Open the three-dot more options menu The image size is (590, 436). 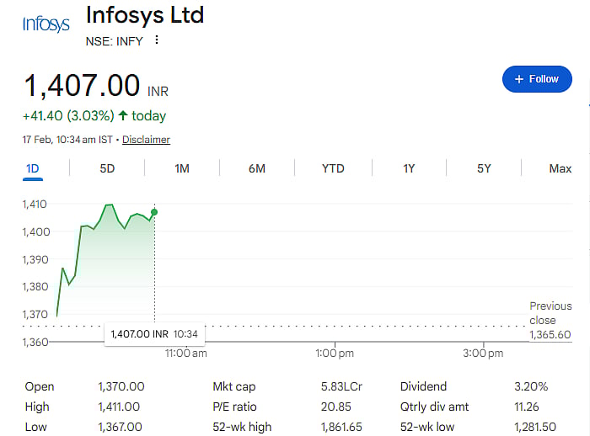pos(157,40)
